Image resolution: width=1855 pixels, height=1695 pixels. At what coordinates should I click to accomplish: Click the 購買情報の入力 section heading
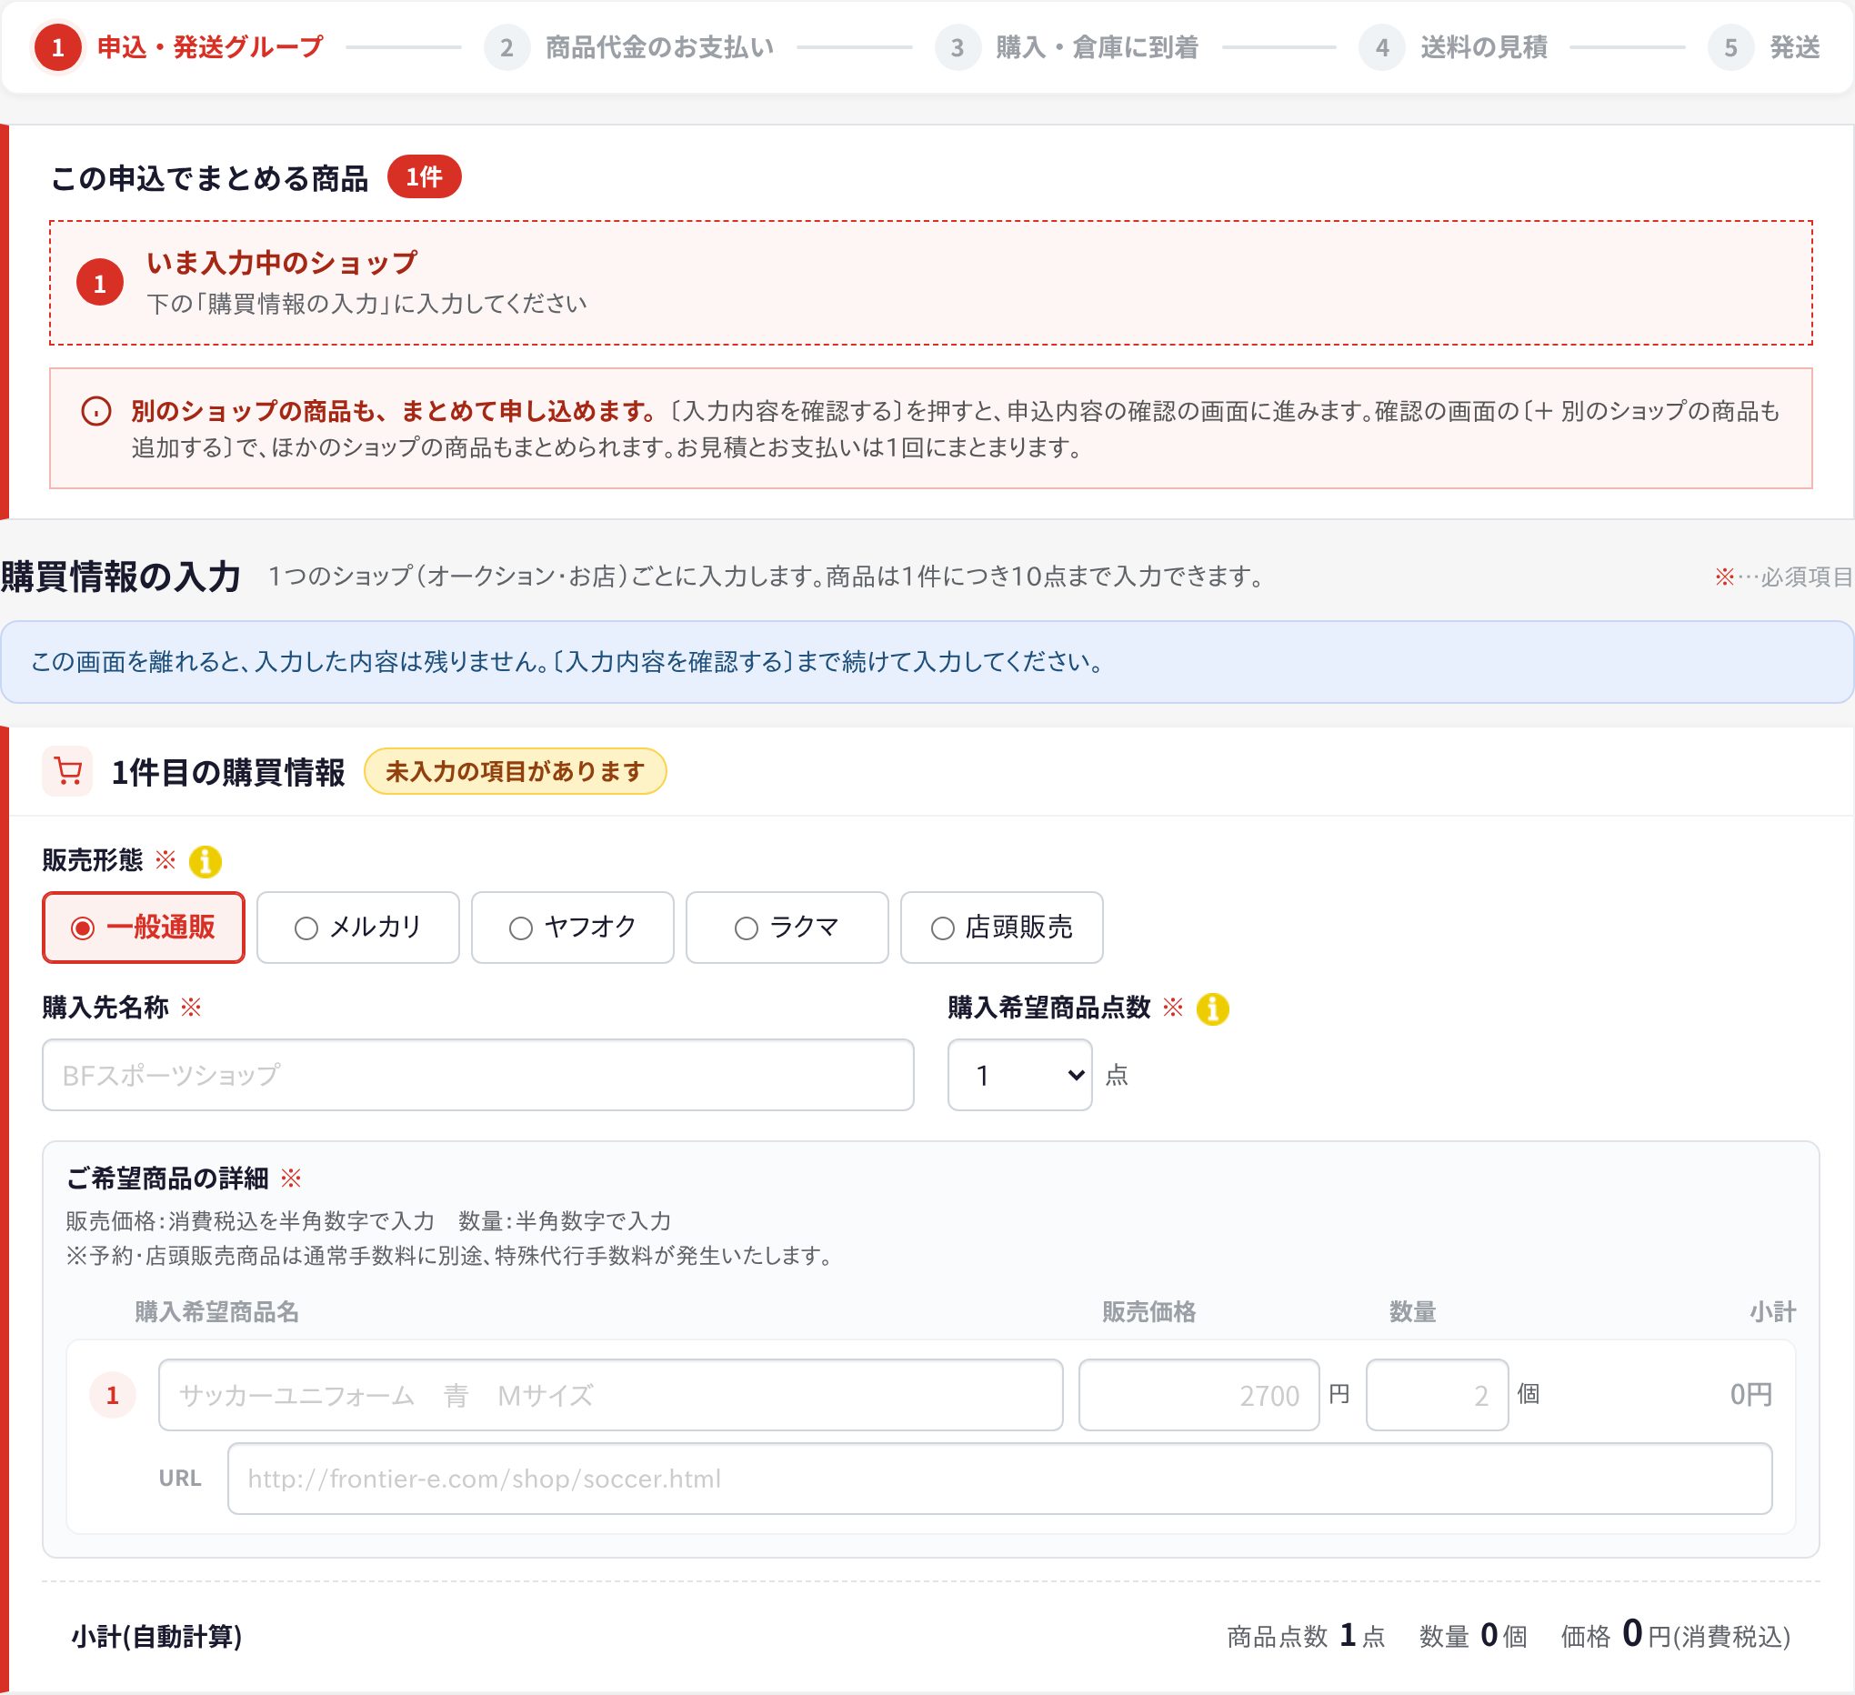click(x=121, y=577)
